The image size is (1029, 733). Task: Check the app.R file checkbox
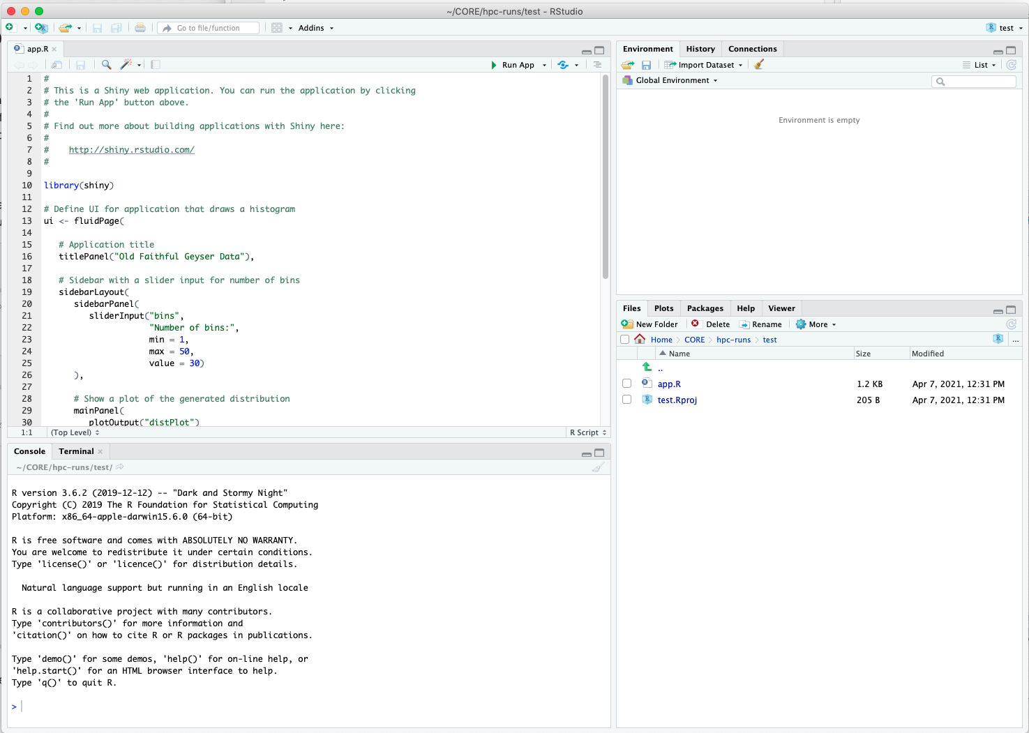(x=626, y=384)
